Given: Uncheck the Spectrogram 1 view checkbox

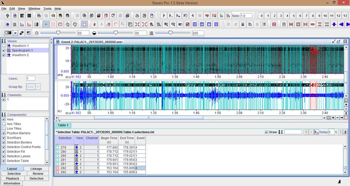Looking at the screenshot, I should tap(4, 50).
